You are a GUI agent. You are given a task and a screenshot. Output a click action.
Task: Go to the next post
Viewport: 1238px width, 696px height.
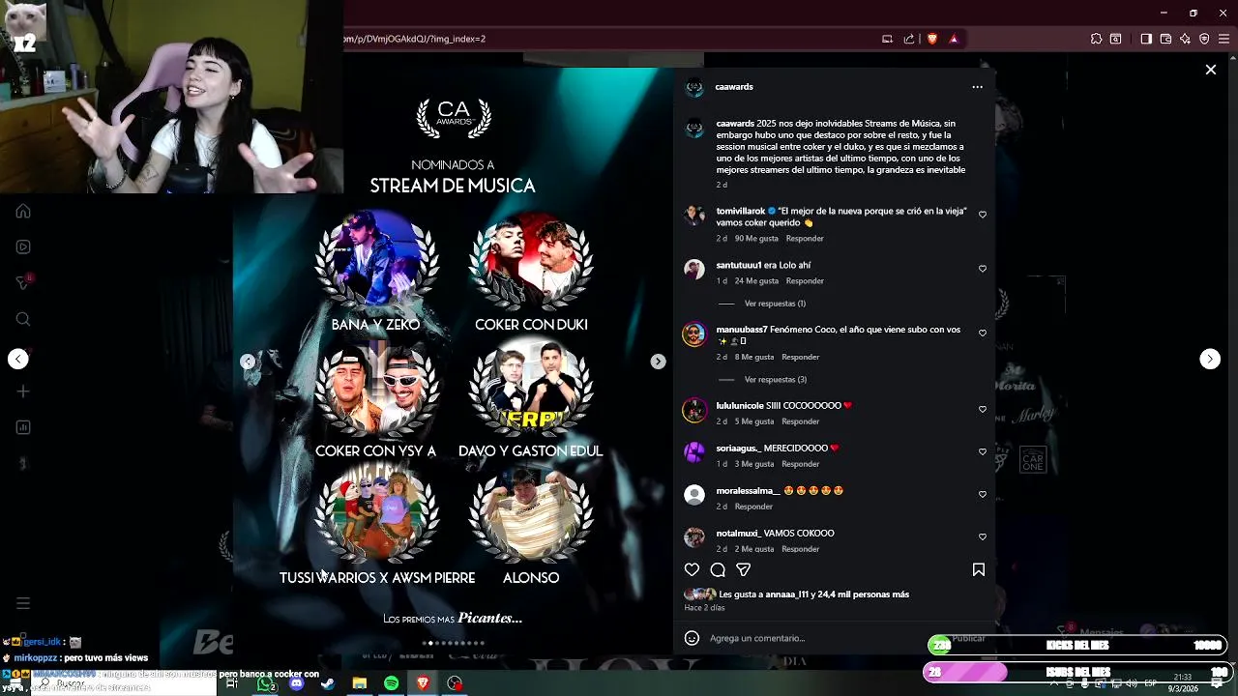point(1210,359)
